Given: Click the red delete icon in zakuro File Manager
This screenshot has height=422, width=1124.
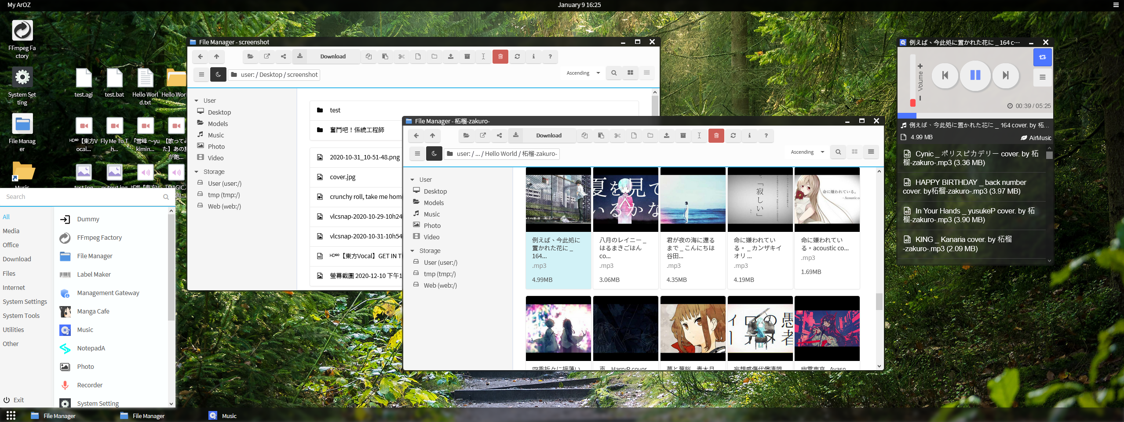Looking at the screenshot, I should tap(716, 136).
